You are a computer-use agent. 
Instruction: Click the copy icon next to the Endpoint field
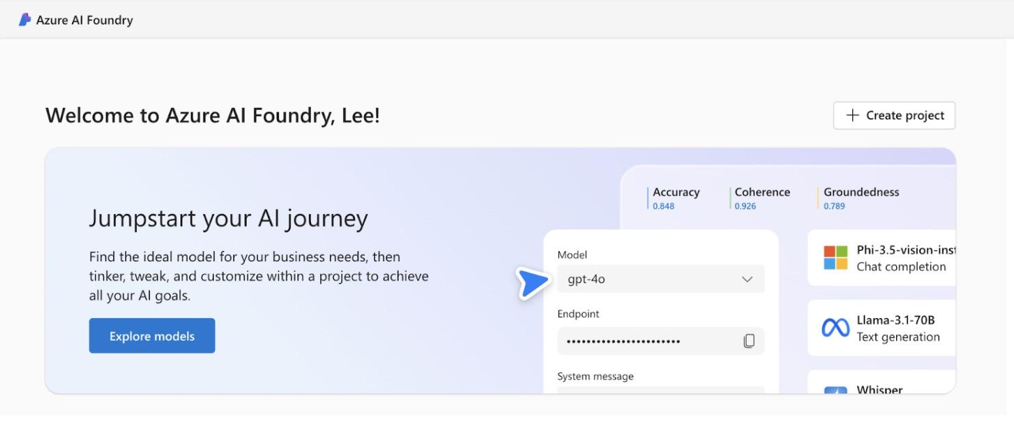749,341
